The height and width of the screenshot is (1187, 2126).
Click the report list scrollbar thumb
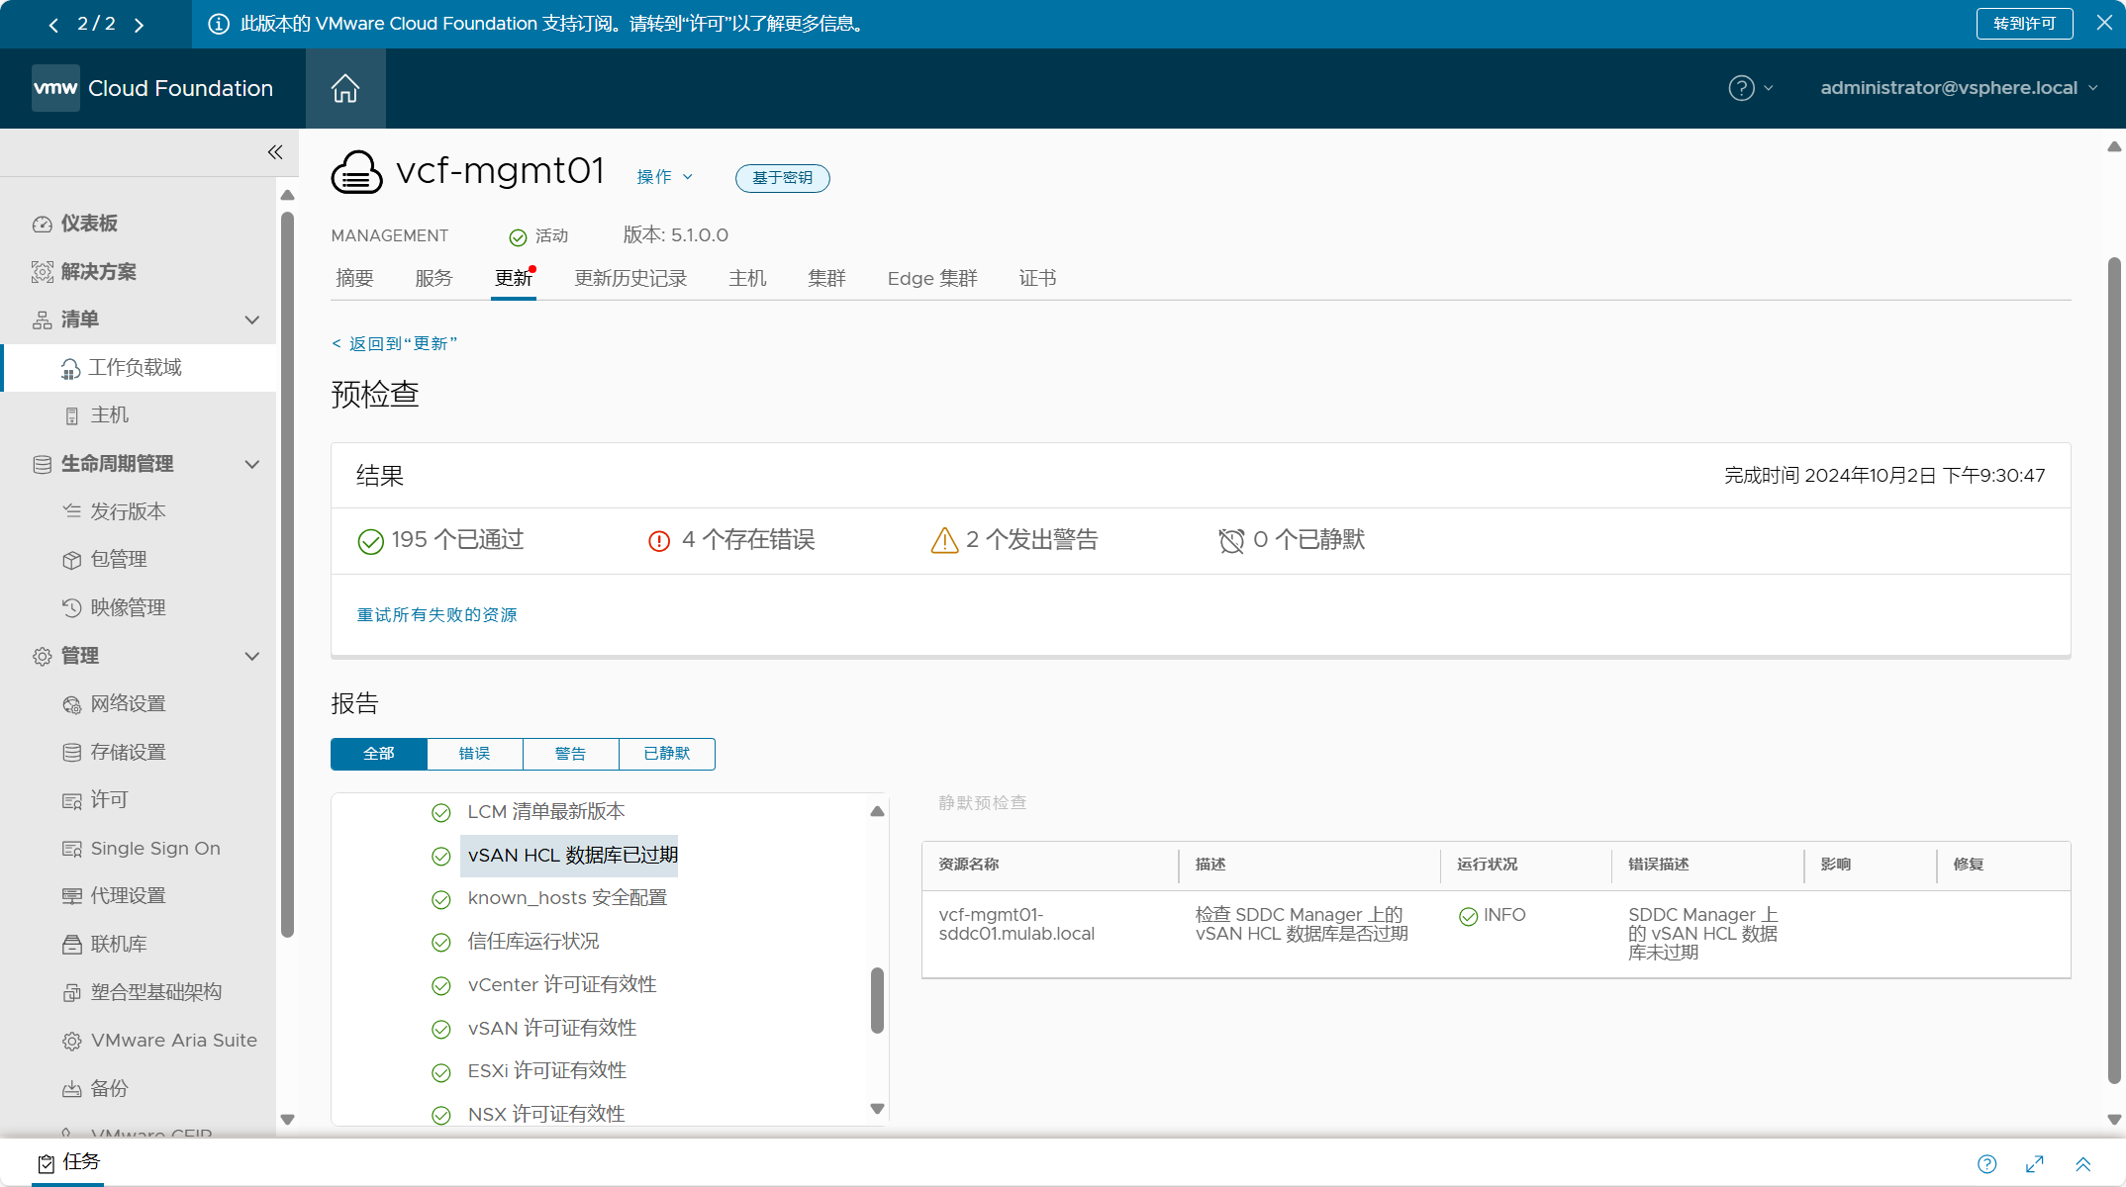(876, 1000)
